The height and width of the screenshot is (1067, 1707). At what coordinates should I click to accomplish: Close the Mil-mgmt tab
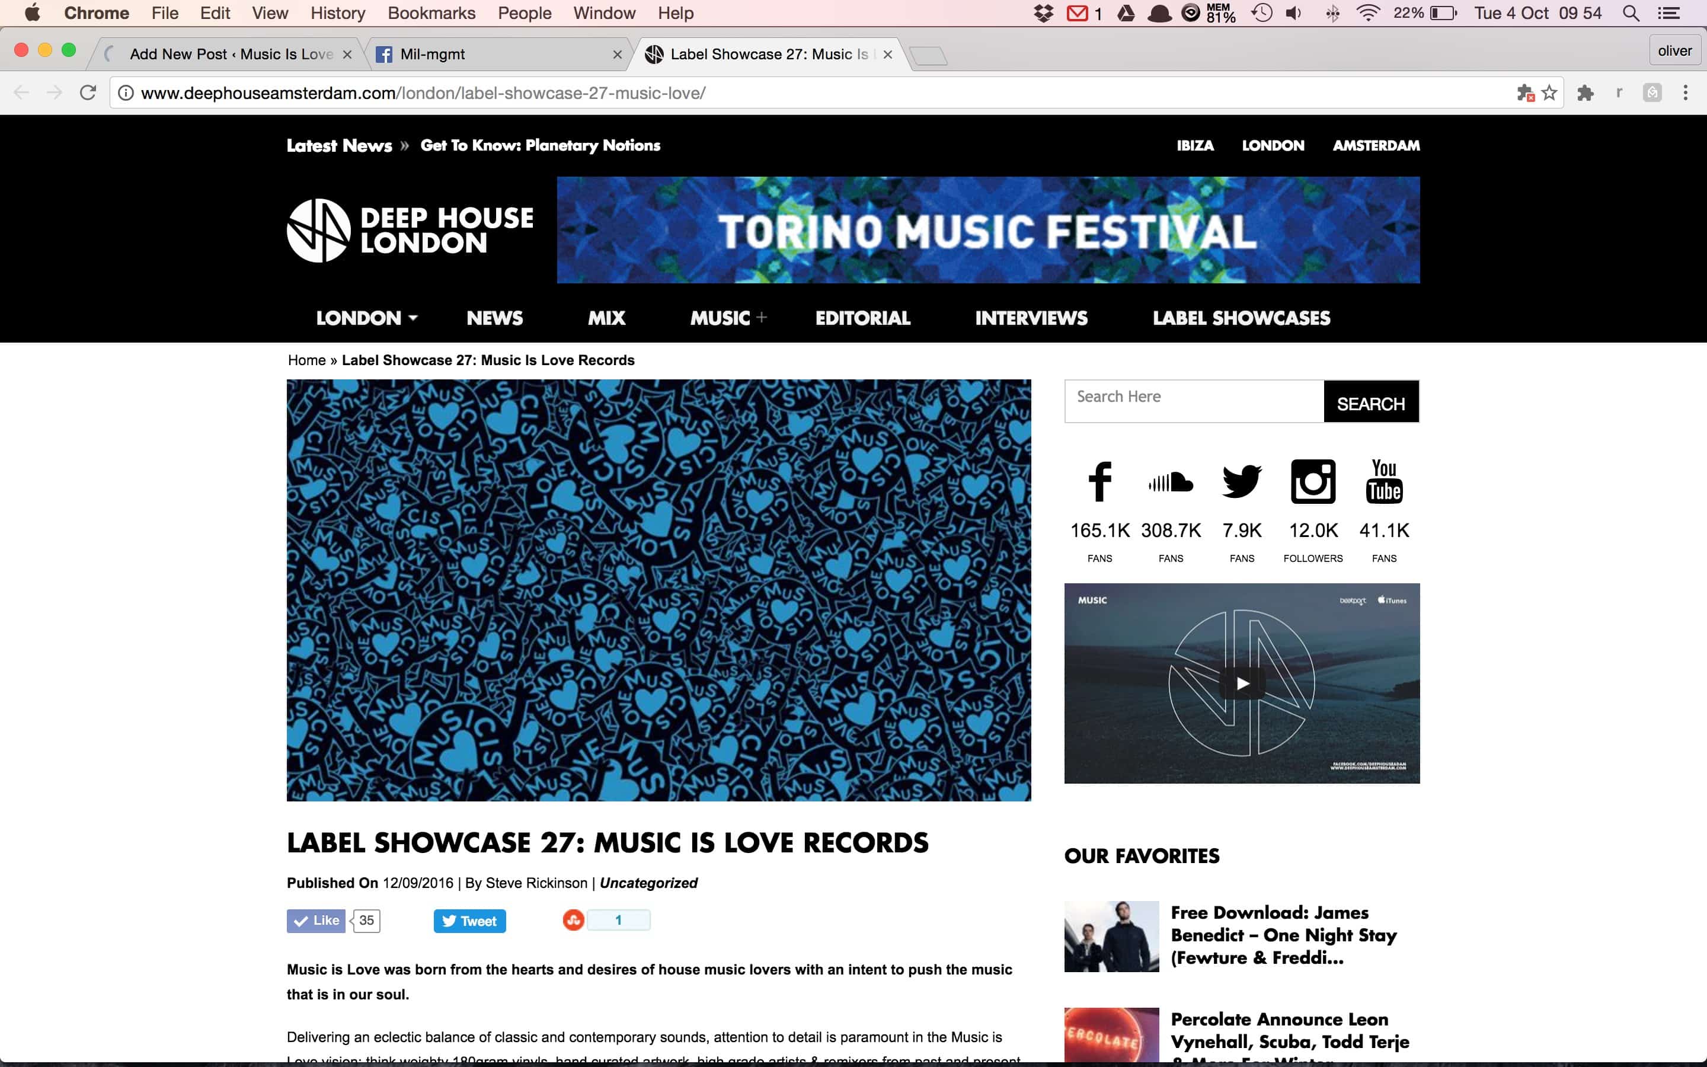[x=617, y=55]
